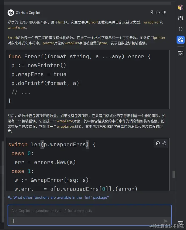Open the curly braces sidebar panel
Image resolution: width=186 pixels, height=230 pixels.
[x=180, y=29]
